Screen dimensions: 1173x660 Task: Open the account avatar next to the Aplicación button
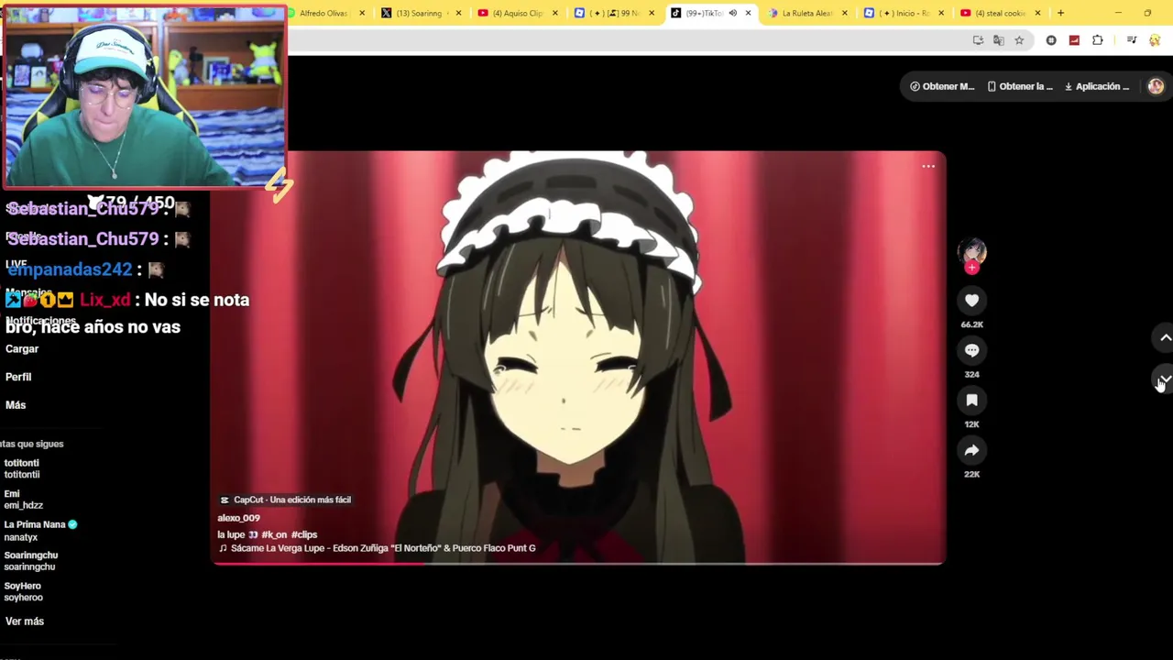(1156, 86)
